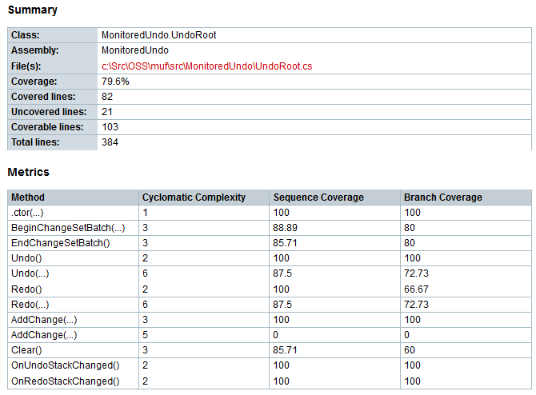Select the Clear() method name
Viewport: 536px width, 395px height.
coord(27,350)
